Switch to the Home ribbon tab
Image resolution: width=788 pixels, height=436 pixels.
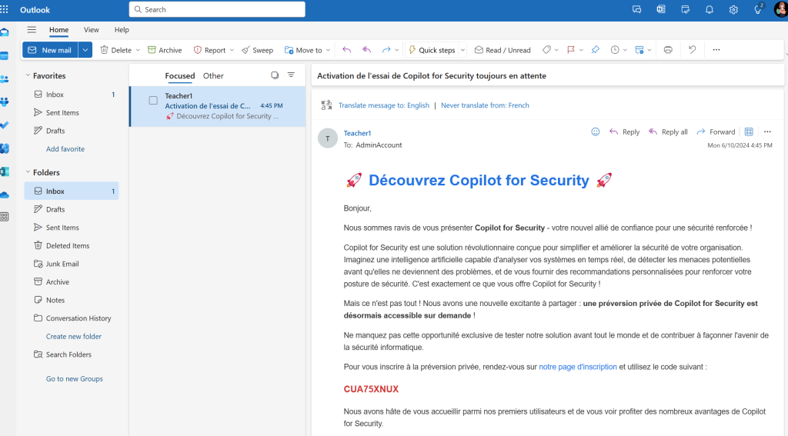58,30
